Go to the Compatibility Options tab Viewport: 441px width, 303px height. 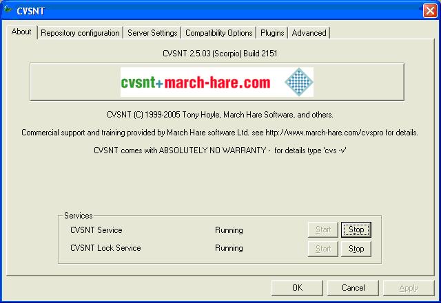tap(219, 33)
